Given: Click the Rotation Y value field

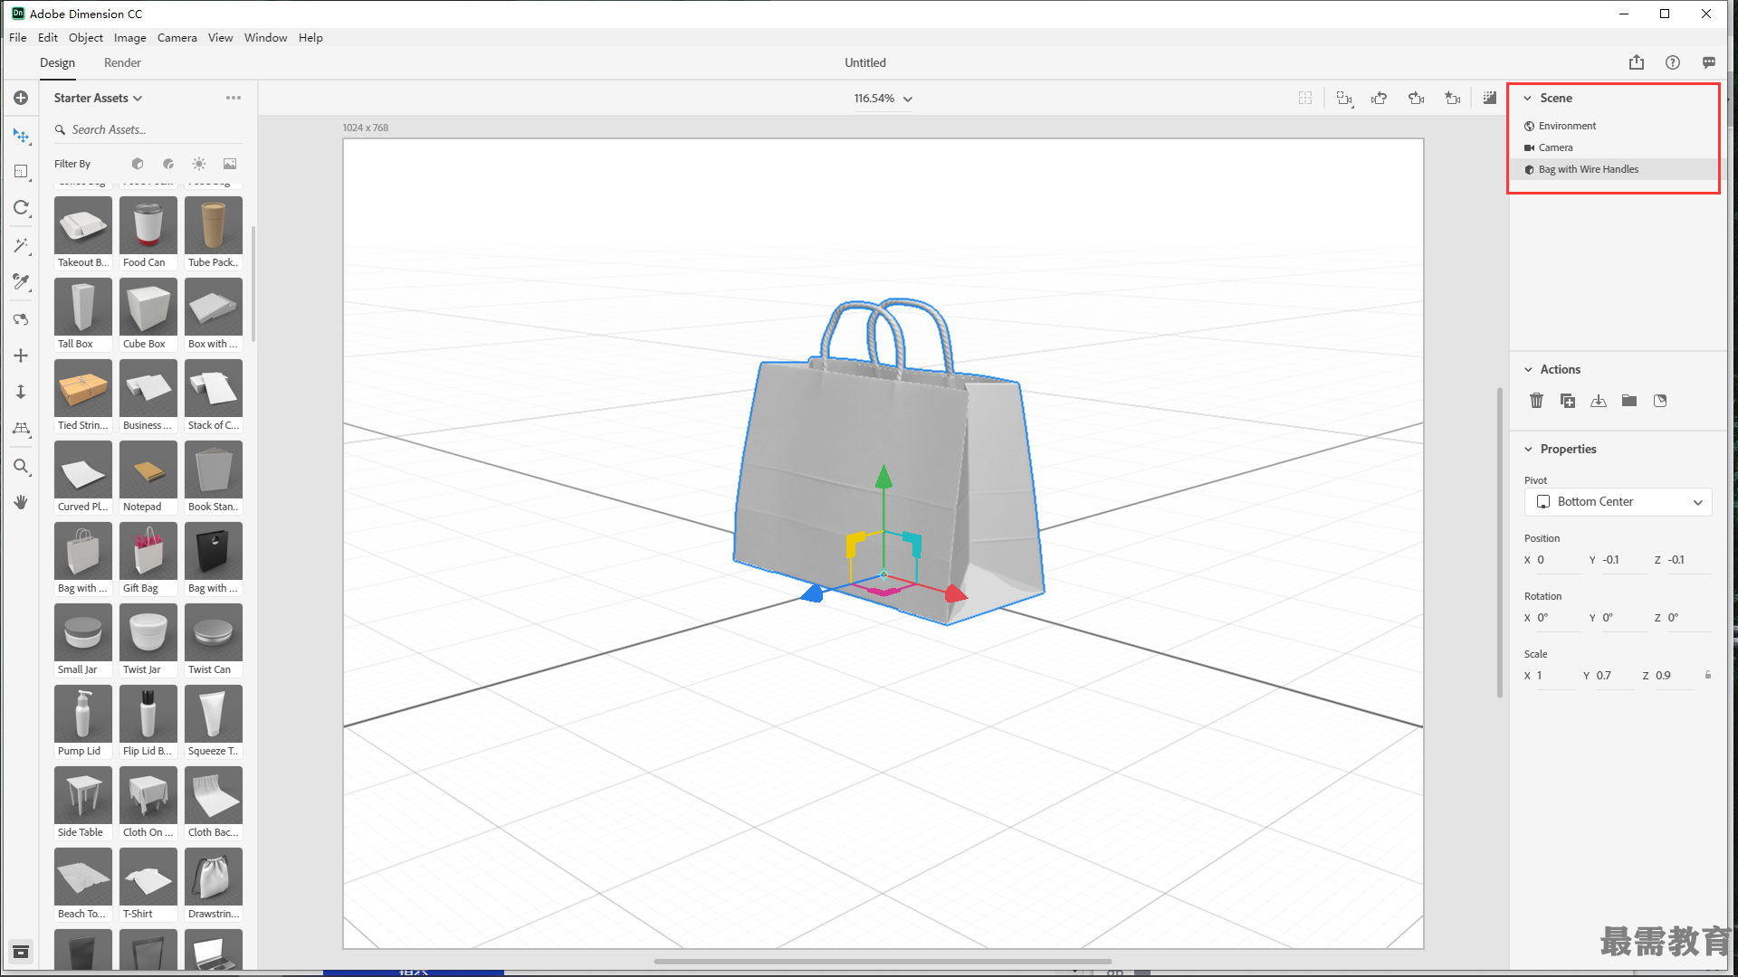Looking at the screenshot, I should click(x=1624, y=618).
